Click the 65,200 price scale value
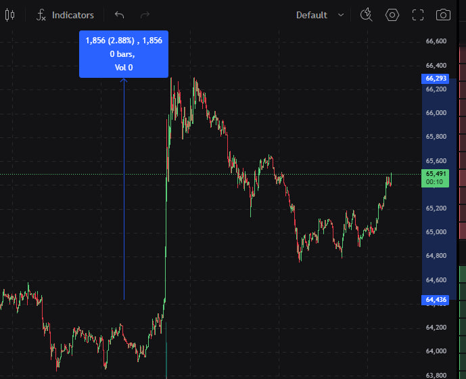 [x=436, y=208]
